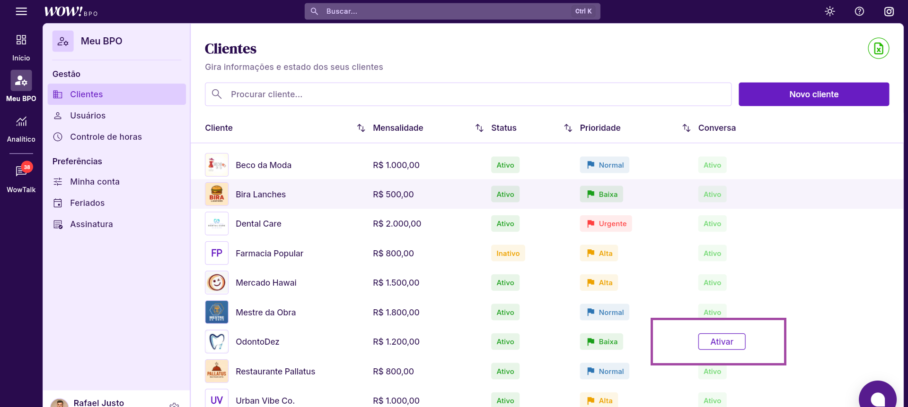Image resolution: width=908 pixels, height=407 pixels.
Task: Open Controle de horas menu item
Action: coord(106,137)
